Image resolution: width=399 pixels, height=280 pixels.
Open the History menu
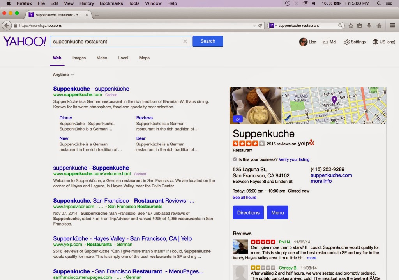pyautogui.click(x=87, y=3)
